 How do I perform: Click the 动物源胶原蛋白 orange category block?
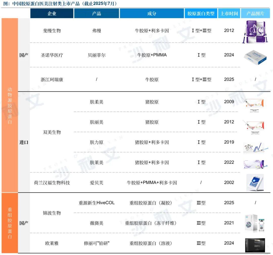coord(10,105)
